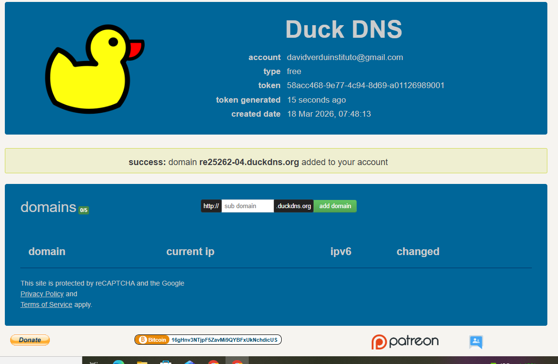Click the Bitcoin address 16gHnv3NTjpF5ZavMi9QYBFxUkNchdicUS
This screenshot has width=558, height=364.
pyautogui.click(x=225, y=340)
